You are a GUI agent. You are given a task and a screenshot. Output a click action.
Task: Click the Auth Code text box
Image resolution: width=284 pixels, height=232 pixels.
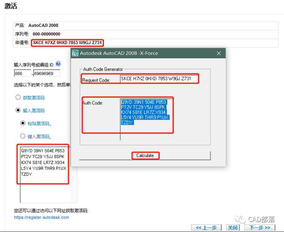[147, 119]
